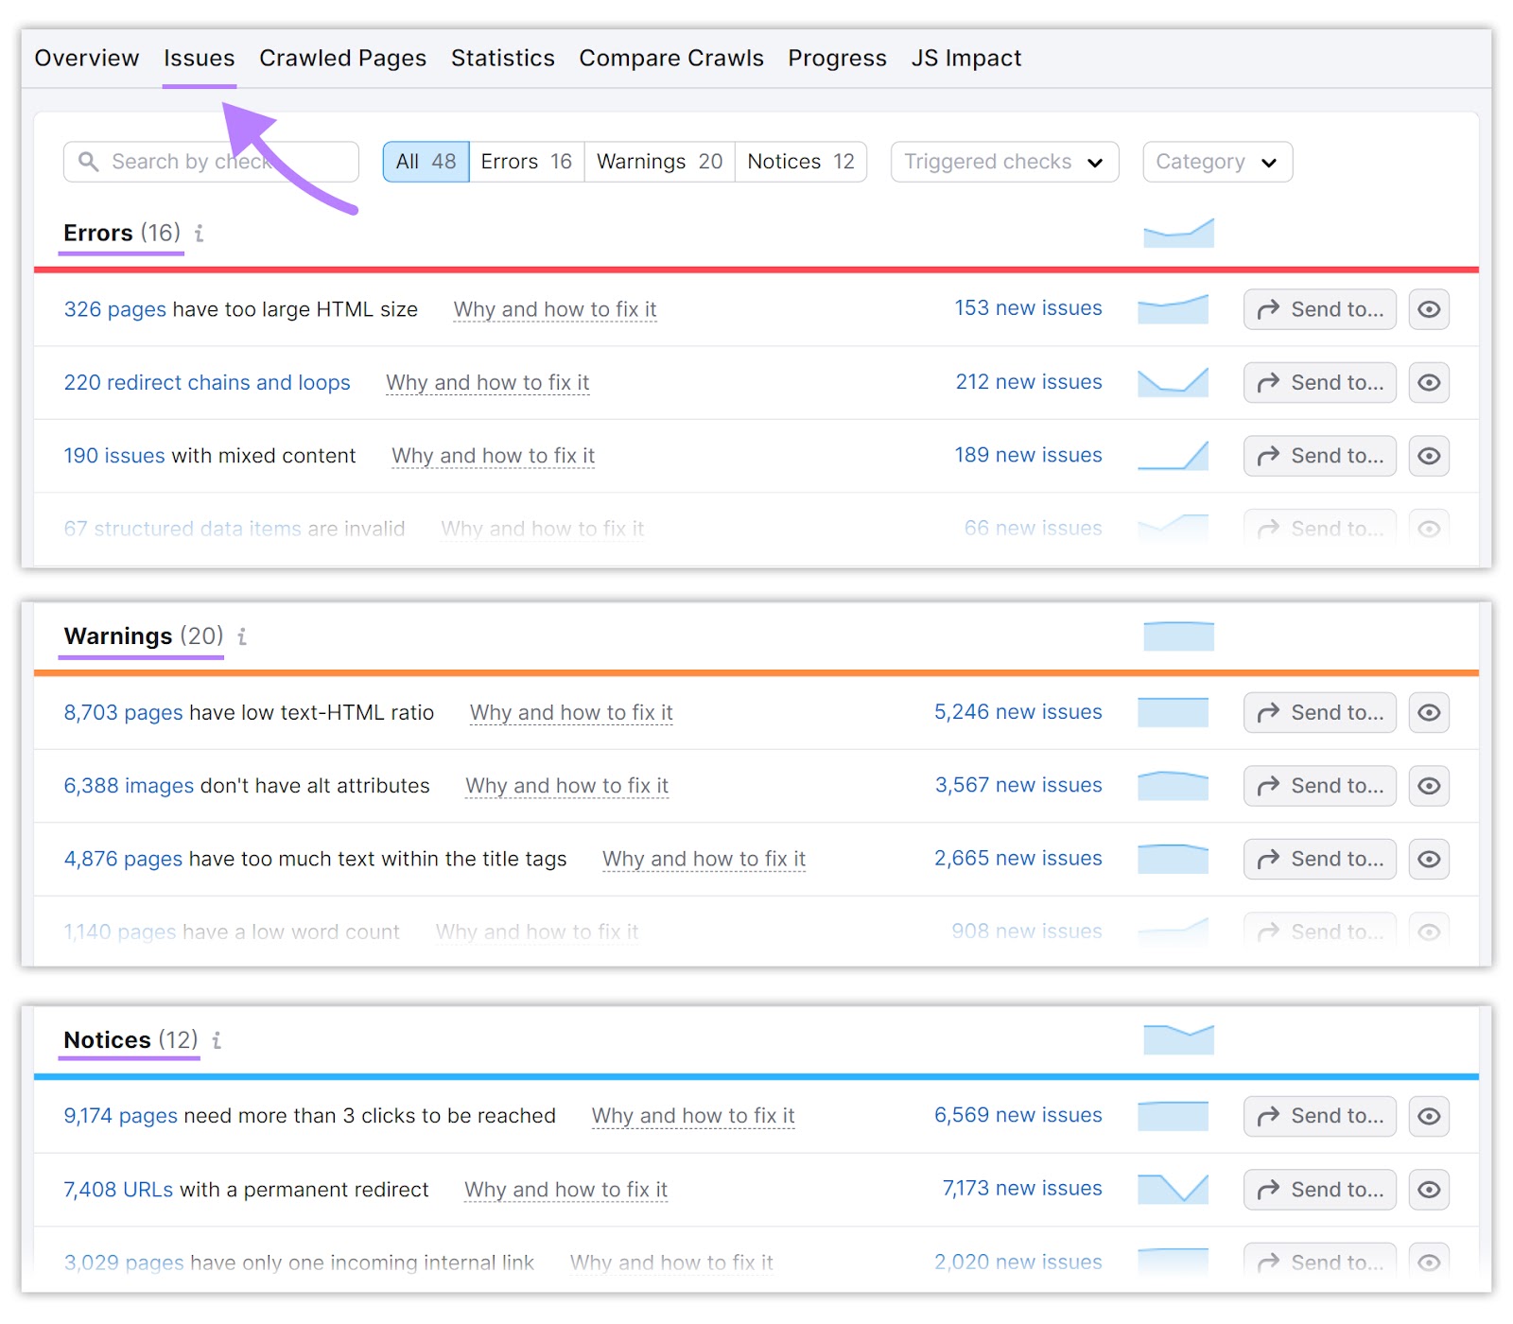This screenshot has height=1324, width=1513.
Task: Click the Send to arrow for permanent redirect notice
Action: pos(1319,1189)
